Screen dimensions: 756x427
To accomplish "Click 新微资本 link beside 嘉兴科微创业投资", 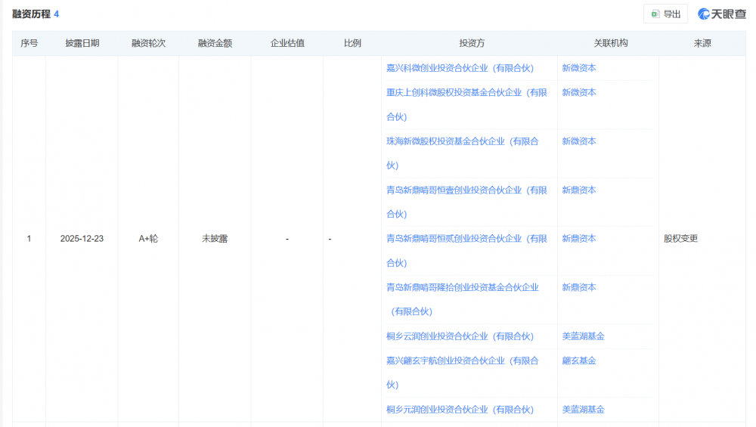I will click(578, 68).
